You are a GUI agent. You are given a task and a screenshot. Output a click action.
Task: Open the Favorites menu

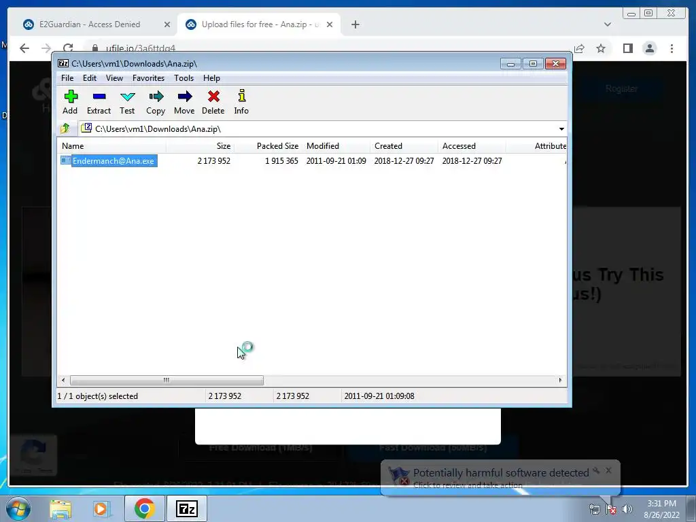tap(148, 78)
